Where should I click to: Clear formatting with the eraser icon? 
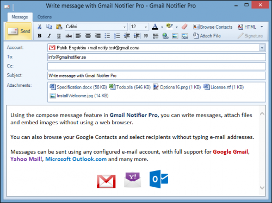coord(184,27)
